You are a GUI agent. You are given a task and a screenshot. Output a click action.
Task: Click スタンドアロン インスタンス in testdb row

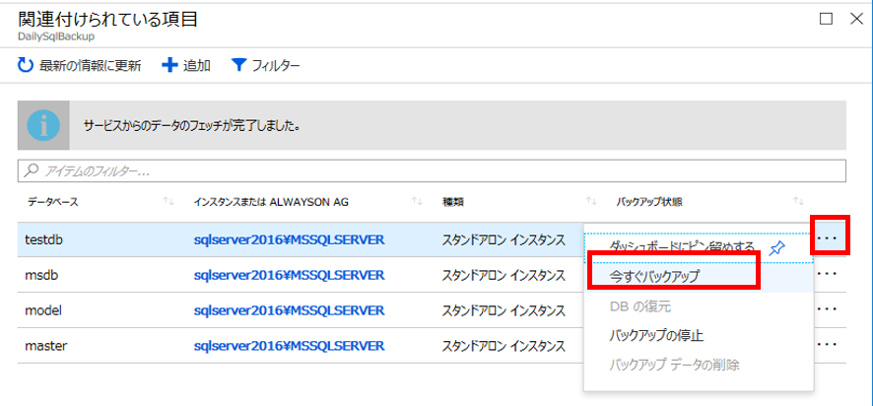pos(504,240)
